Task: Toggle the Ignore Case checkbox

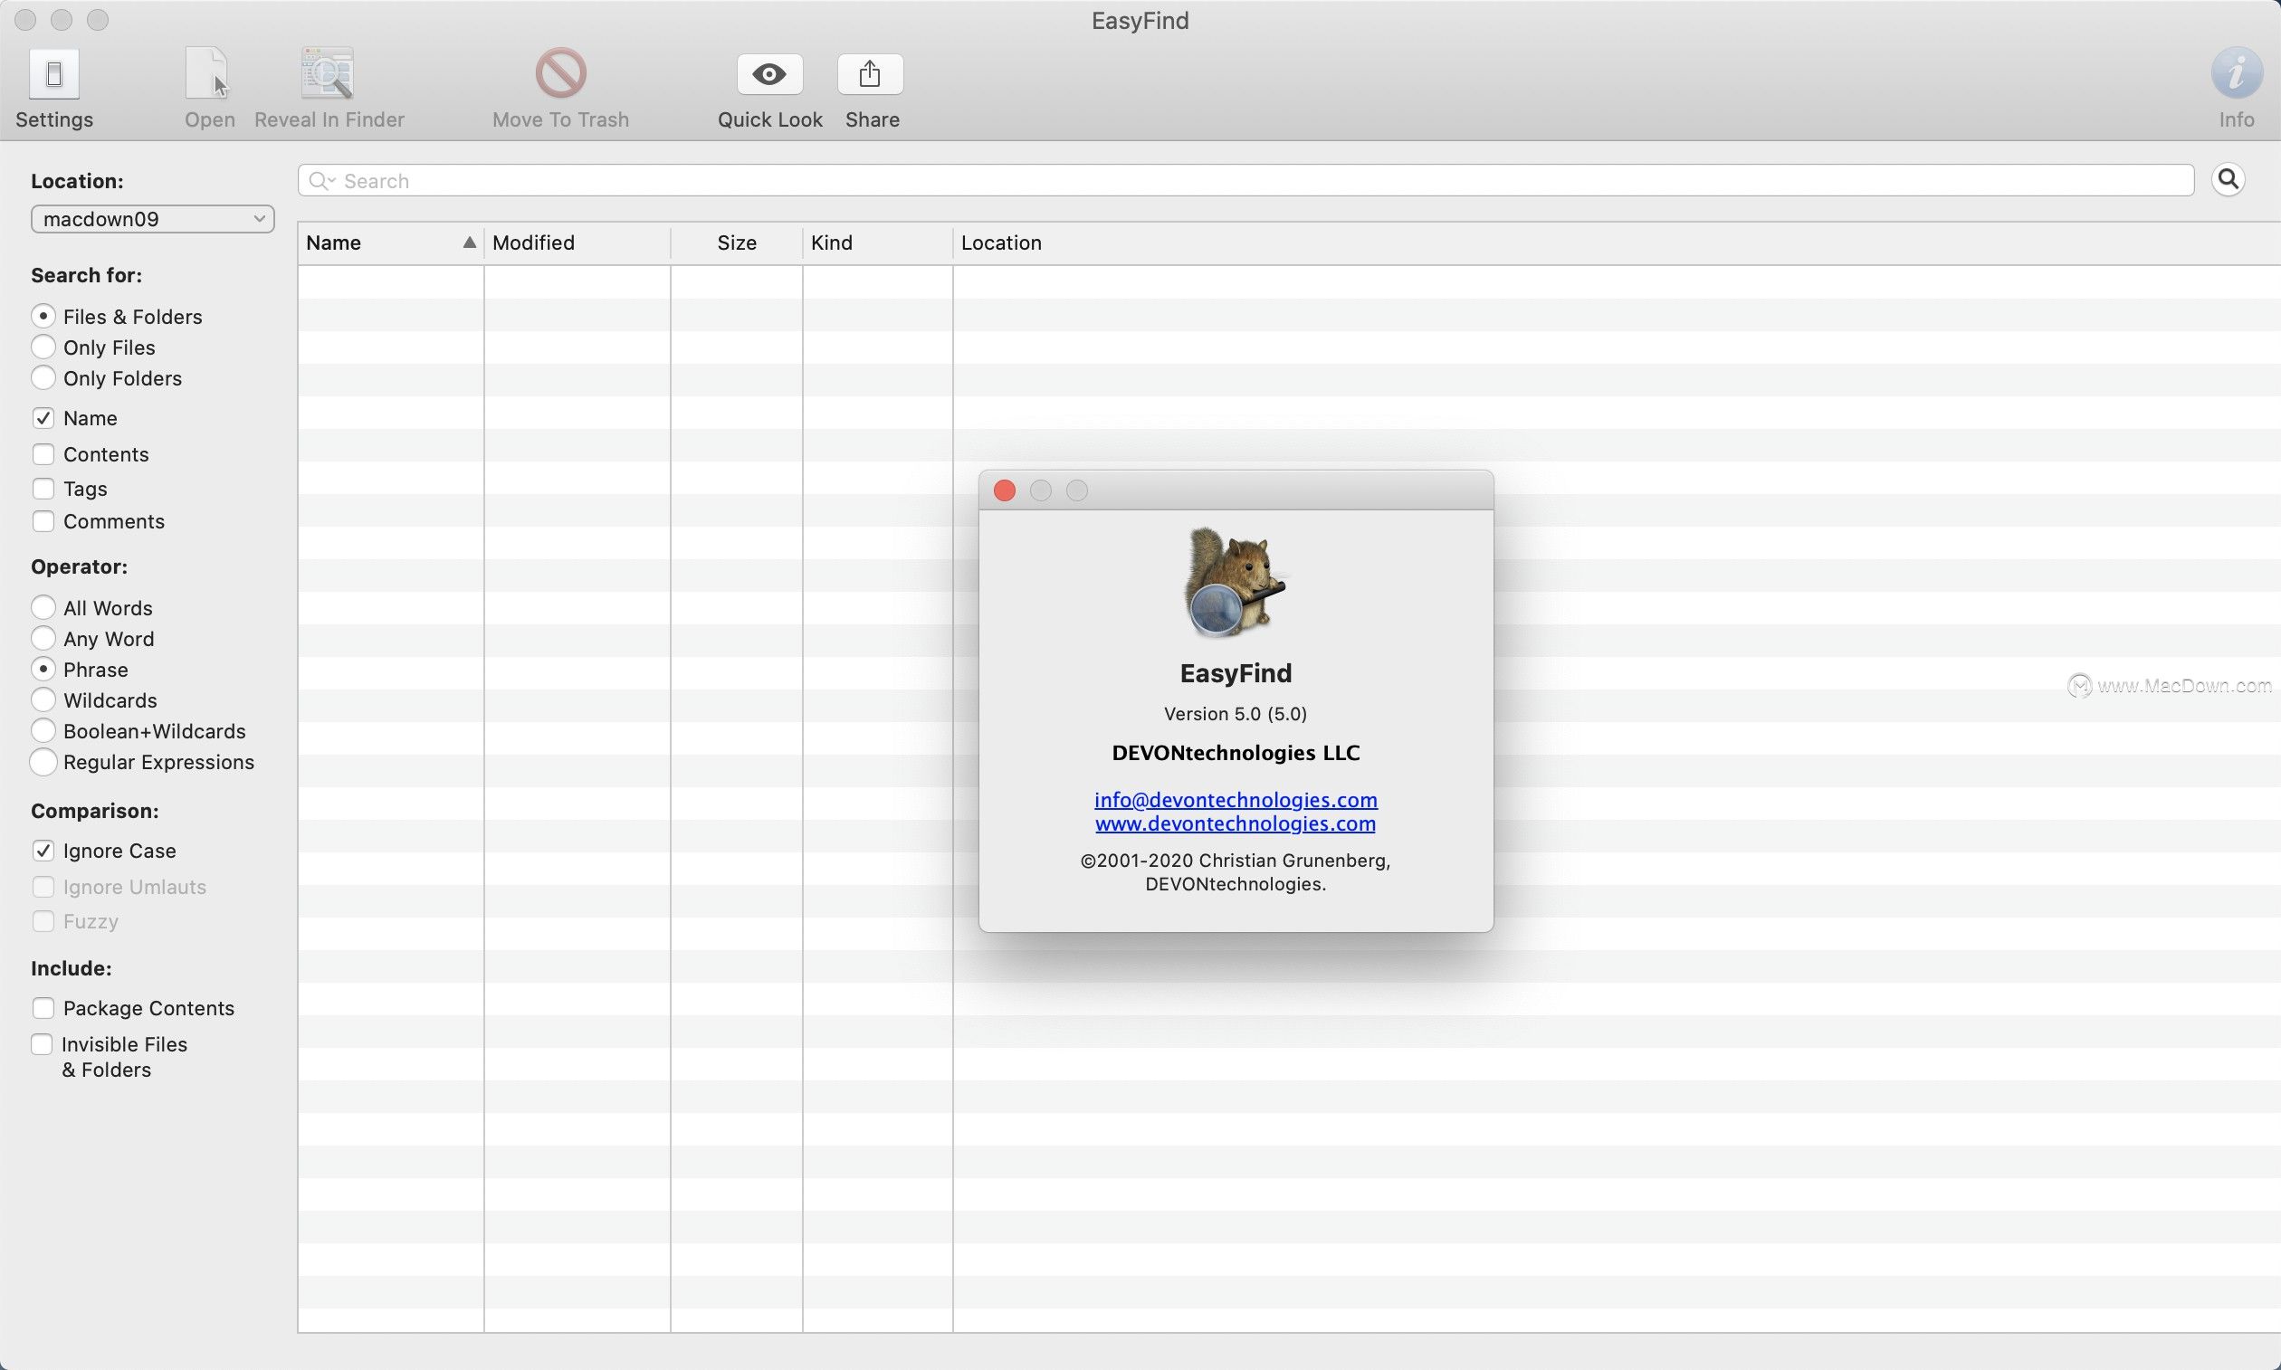Action: pos(43,849)
